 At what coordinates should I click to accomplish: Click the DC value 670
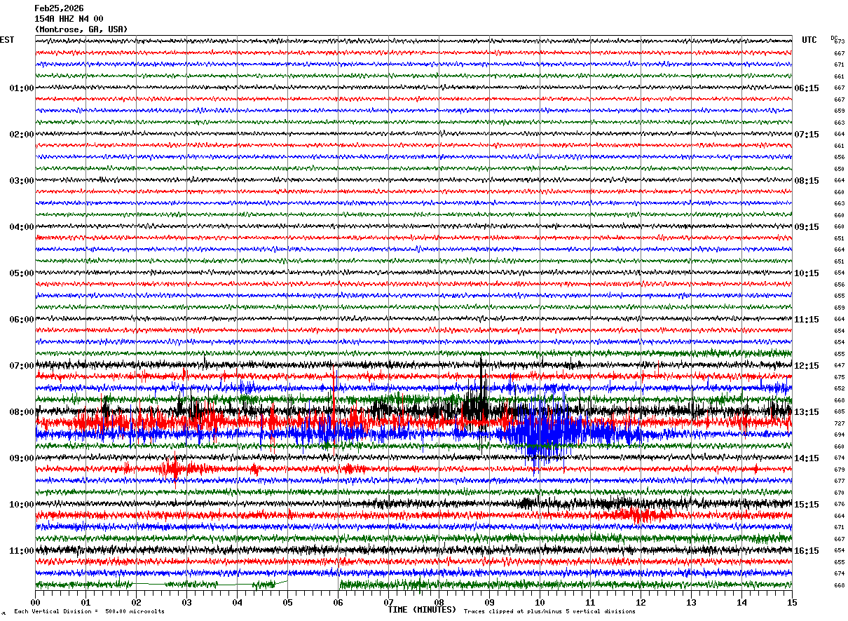(839, 493)
